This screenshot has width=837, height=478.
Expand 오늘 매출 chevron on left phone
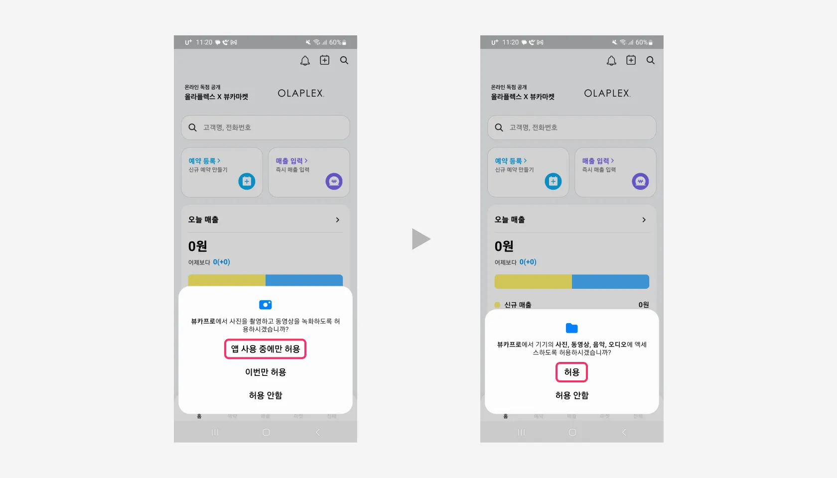(x=337, y=220)
